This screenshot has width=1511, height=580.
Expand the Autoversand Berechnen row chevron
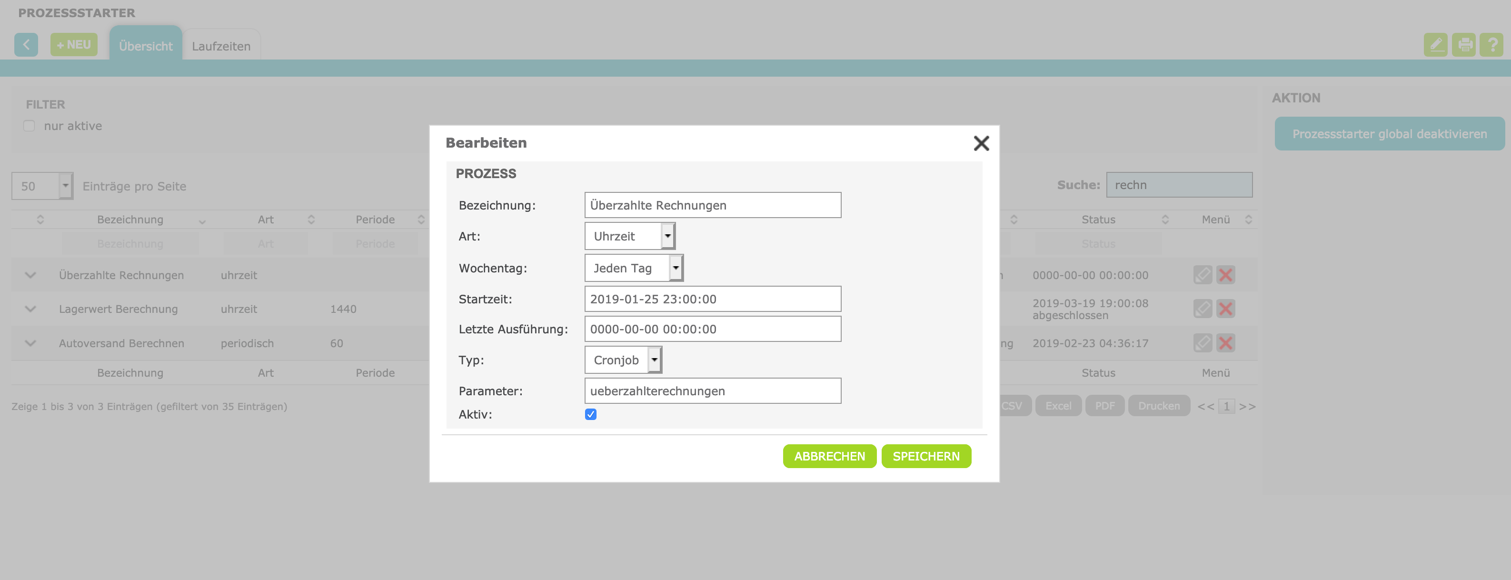point(30,343)
